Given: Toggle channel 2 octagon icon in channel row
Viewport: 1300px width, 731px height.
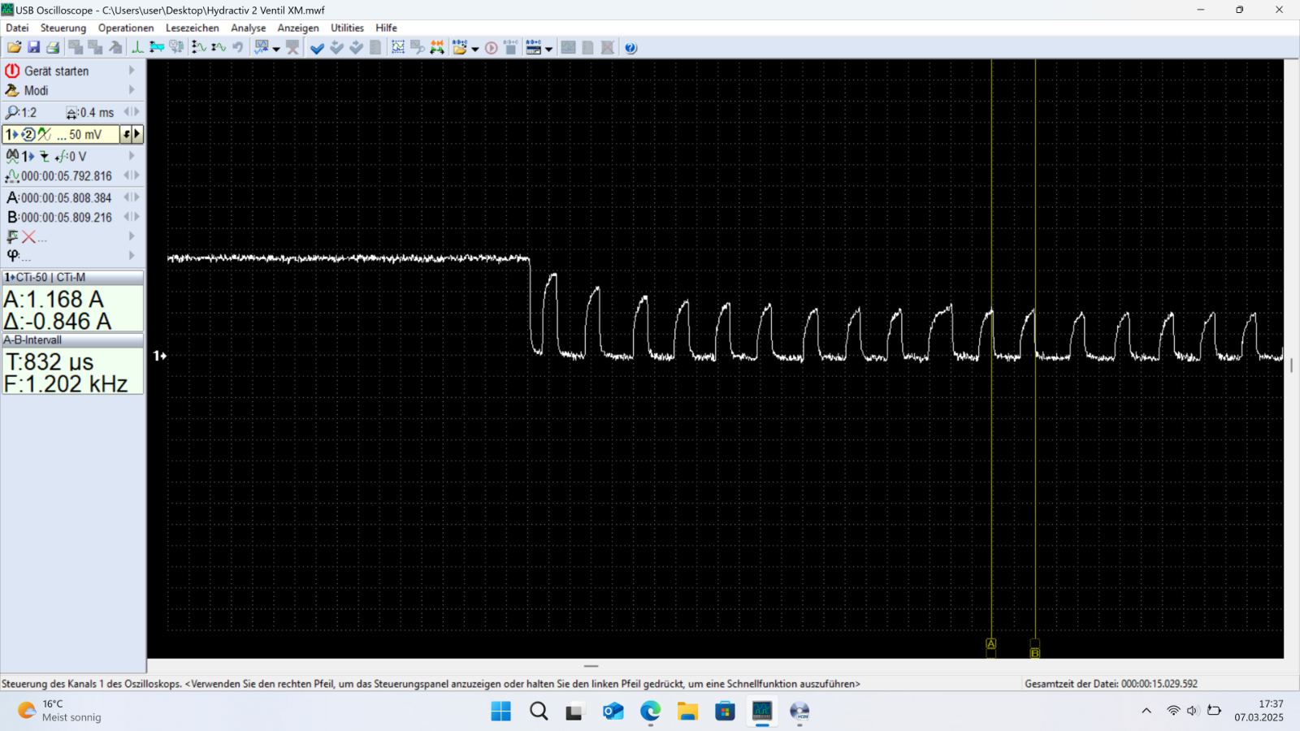Looking at the screenshot, I should tap(28, 134).
